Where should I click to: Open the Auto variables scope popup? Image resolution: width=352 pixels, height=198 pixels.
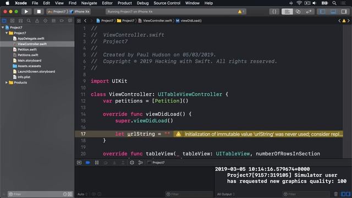click(82, 194)
